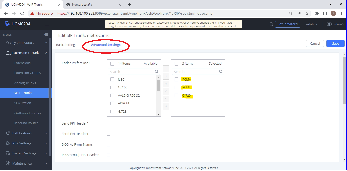
Task: Tick the G.722 codec in Available list
Action: [112, 87]
